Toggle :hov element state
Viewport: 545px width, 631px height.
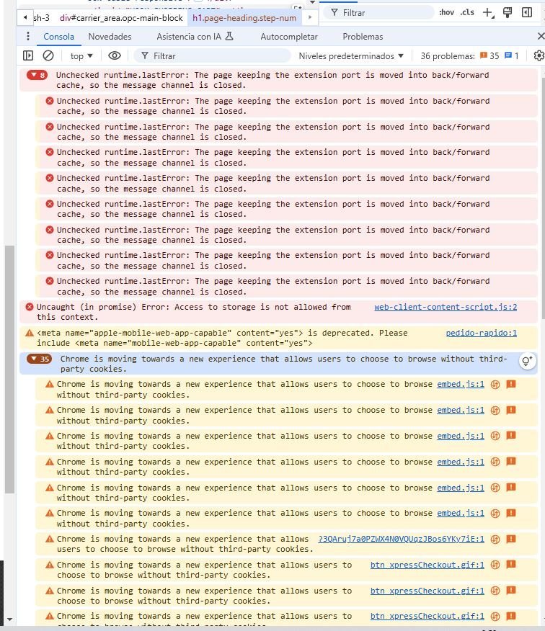[447, 12]
